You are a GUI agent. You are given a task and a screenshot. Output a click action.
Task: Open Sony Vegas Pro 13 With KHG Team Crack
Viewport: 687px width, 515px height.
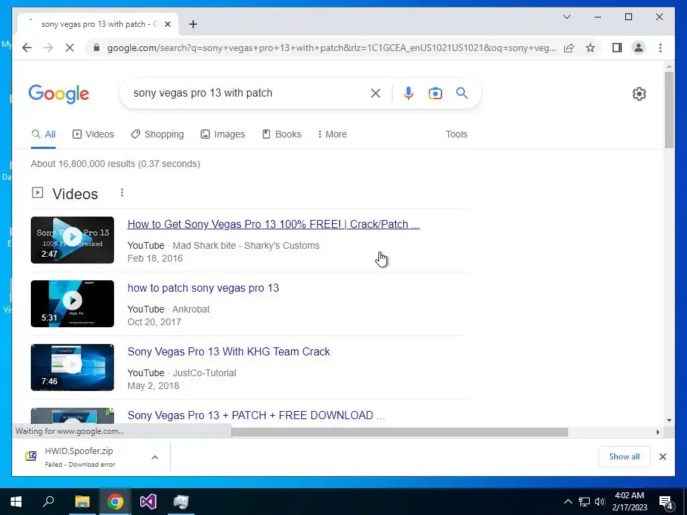(229, 351)
